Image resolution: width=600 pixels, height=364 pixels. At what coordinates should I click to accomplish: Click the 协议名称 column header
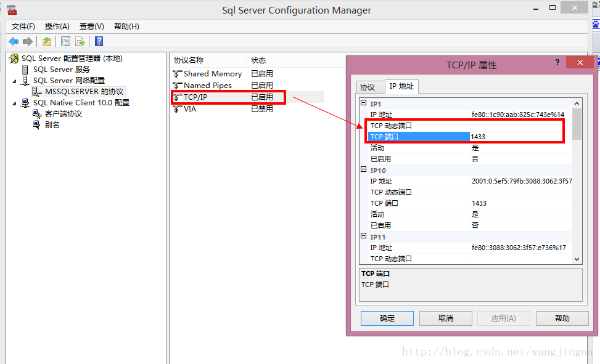pyautogui.click(x=208, y=60)
